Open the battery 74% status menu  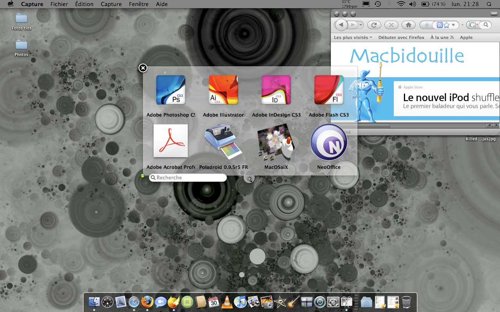[x=434, y=4]
